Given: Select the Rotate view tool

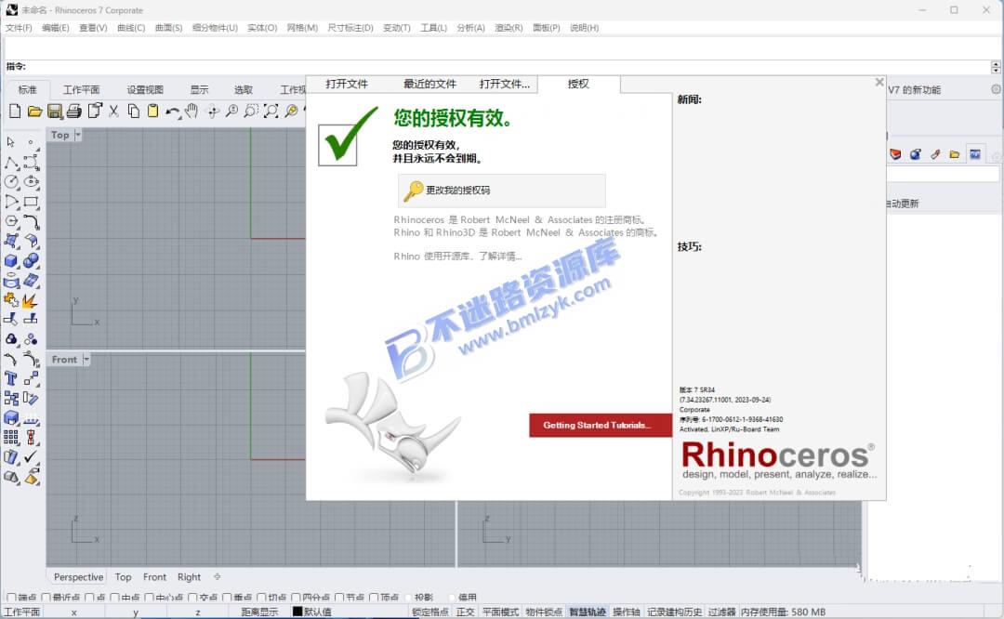Looking at the screenshot, I should click(213, 111).
